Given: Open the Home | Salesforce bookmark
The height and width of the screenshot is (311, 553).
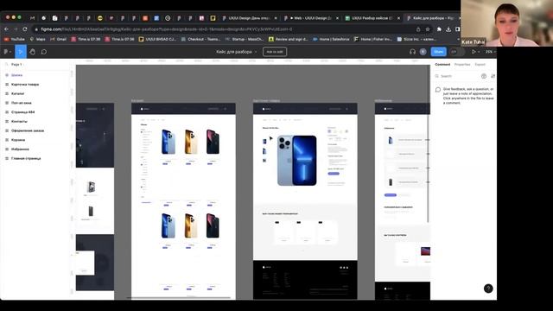Looking at the screenshot, I should tap(331, 39).
